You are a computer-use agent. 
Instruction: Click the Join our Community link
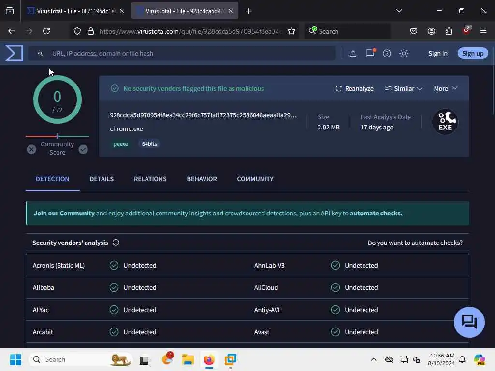pos(64,213)
